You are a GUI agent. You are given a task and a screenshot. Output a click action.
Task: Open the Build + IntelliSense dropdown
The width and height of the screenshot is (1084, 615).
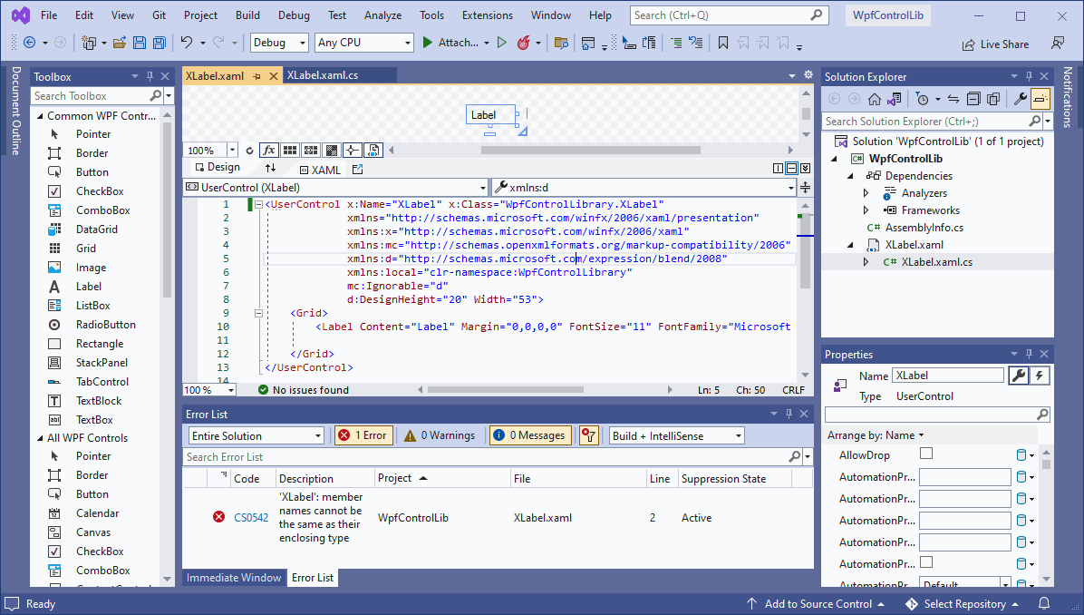[676, 435]
